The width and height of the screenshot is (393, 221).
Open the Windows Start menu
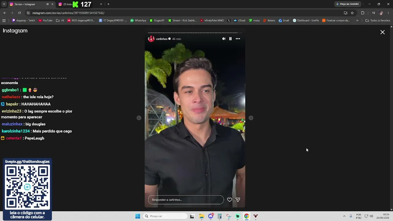click(138, 216)
